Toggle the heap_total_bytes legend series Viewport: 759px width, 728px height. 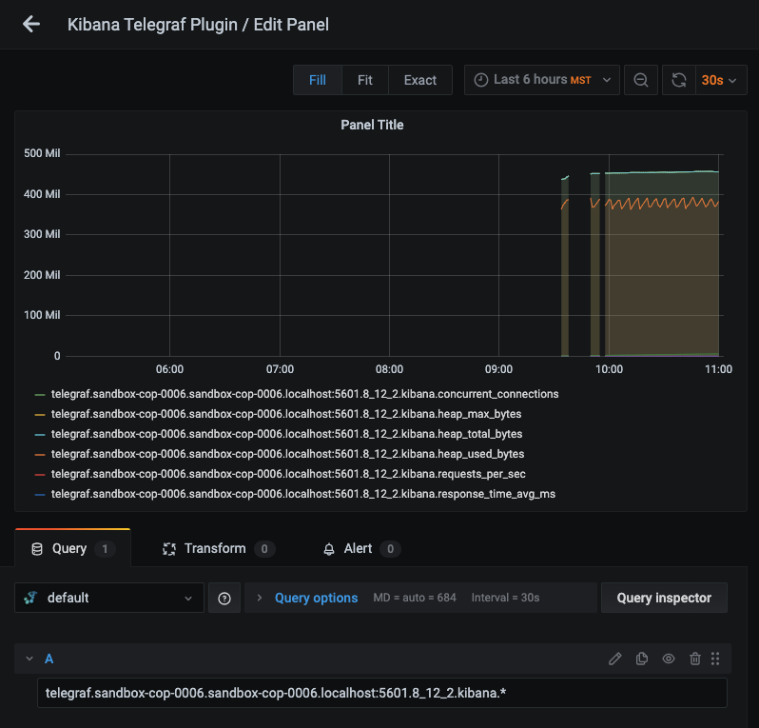286,434
